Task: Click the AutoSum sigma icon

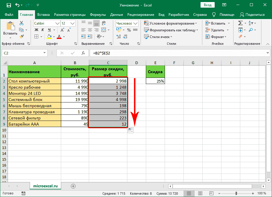Action: coord(240,23)
